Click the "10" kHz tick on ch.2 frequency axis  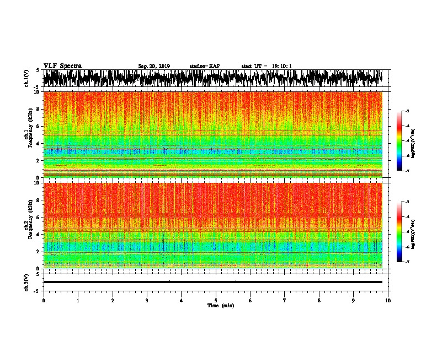[38, 183]
